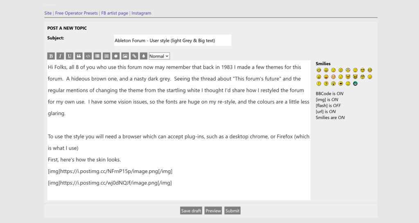This screenshot has width=419, height=223.
Task: Save the post with Save draft
Action: pyautogui.click(x=191, y=211)
